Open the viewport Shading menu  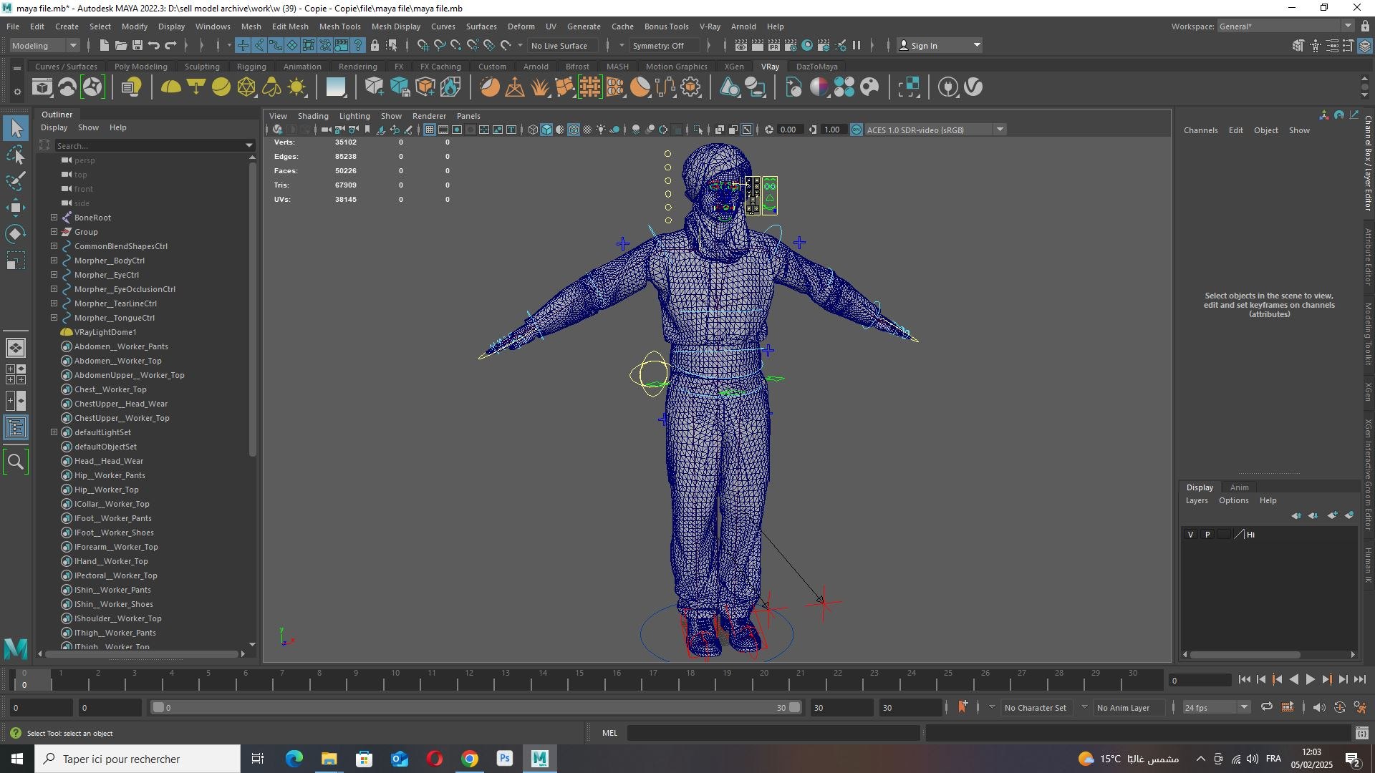point(313,116)
